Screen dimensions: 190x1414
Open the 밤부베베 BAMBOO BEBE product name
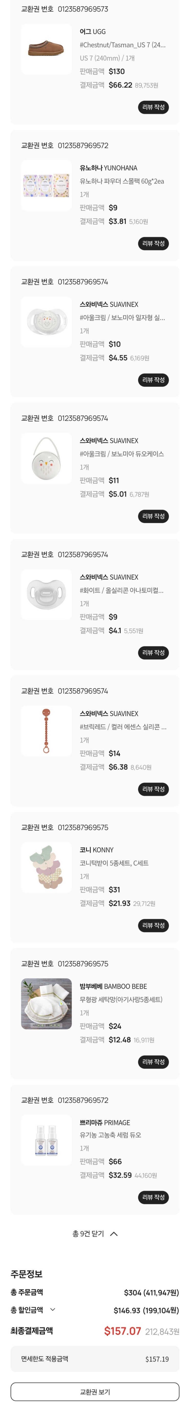pos(113,986)
